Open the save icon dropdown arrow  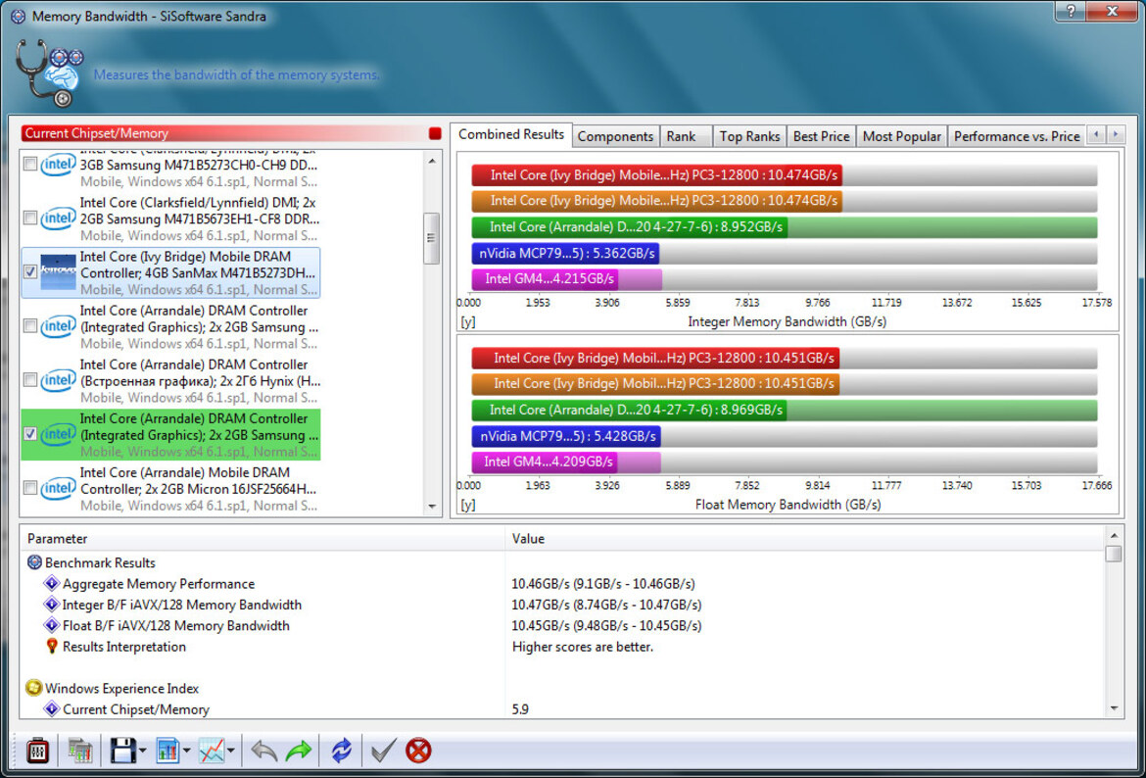click(x=143, y=752)
